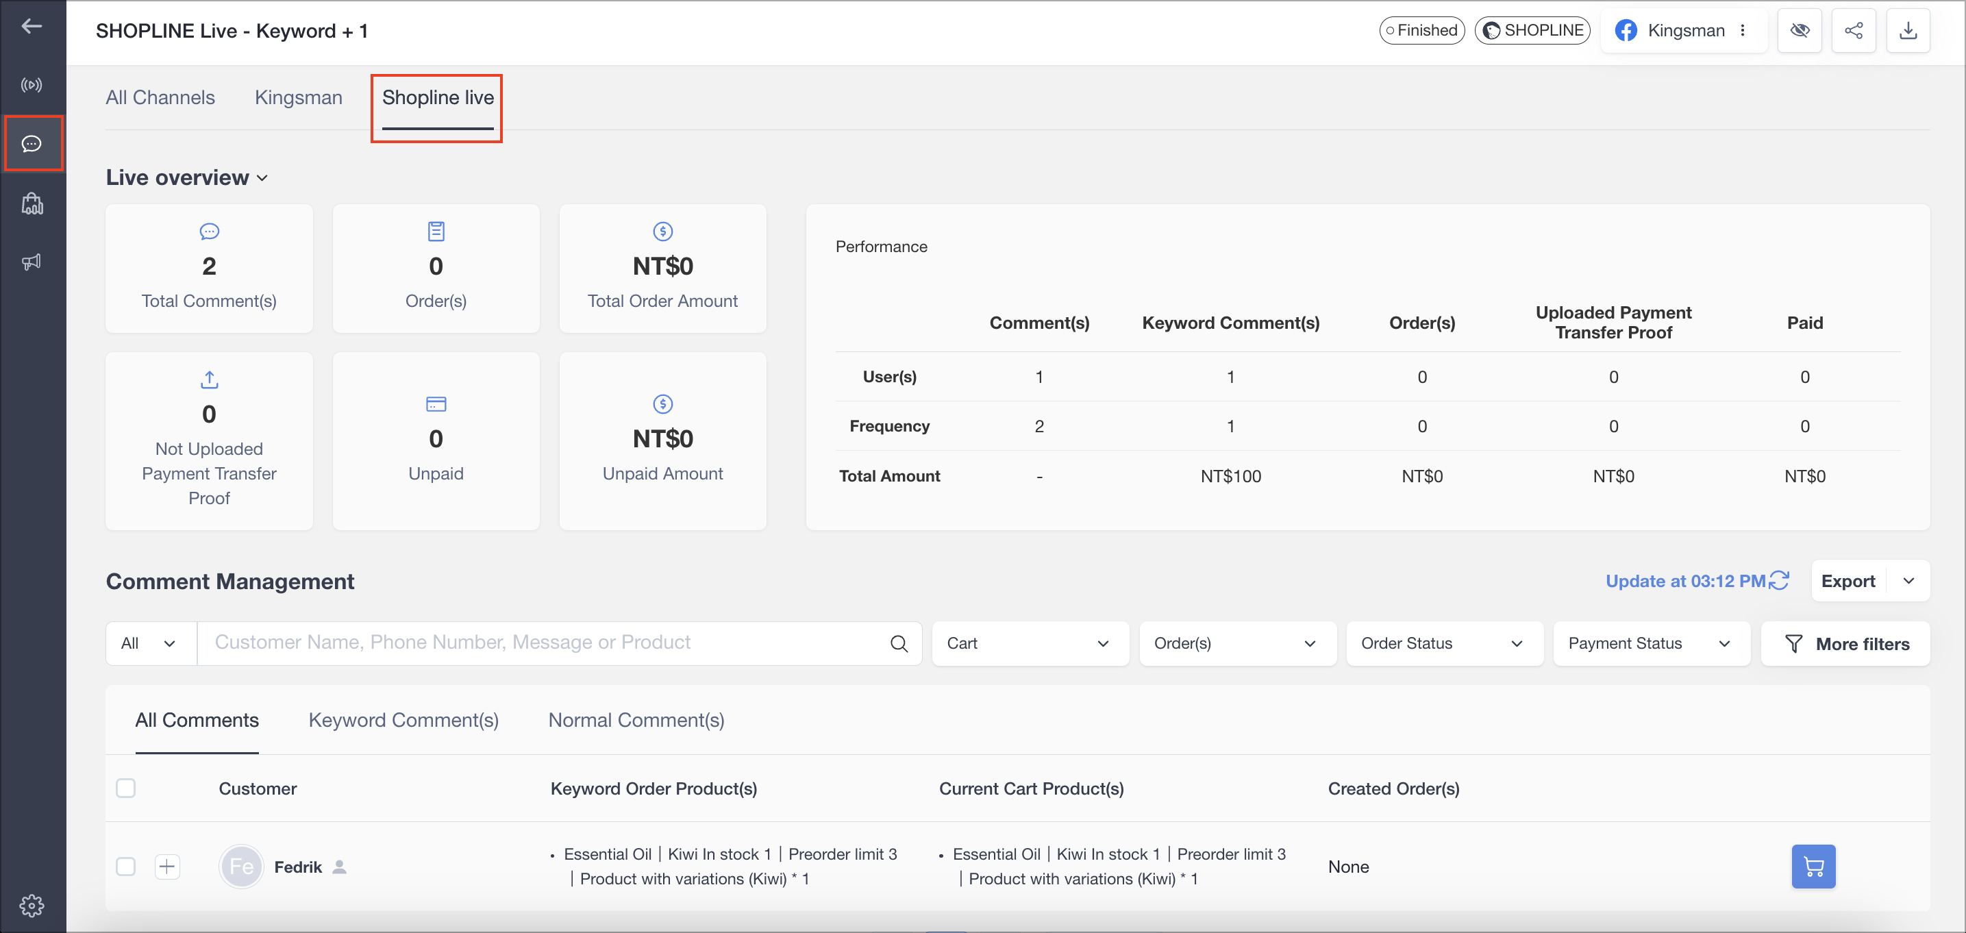Switch to Keyword Comment(s) tab
Image resolution: width=1966 pixels, height=933 pixels.
coord(403,720)
